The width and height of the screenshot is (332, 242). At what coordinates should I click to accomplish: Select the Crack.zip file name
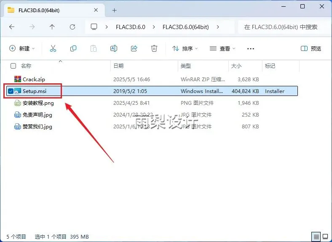tap(34, 79)
